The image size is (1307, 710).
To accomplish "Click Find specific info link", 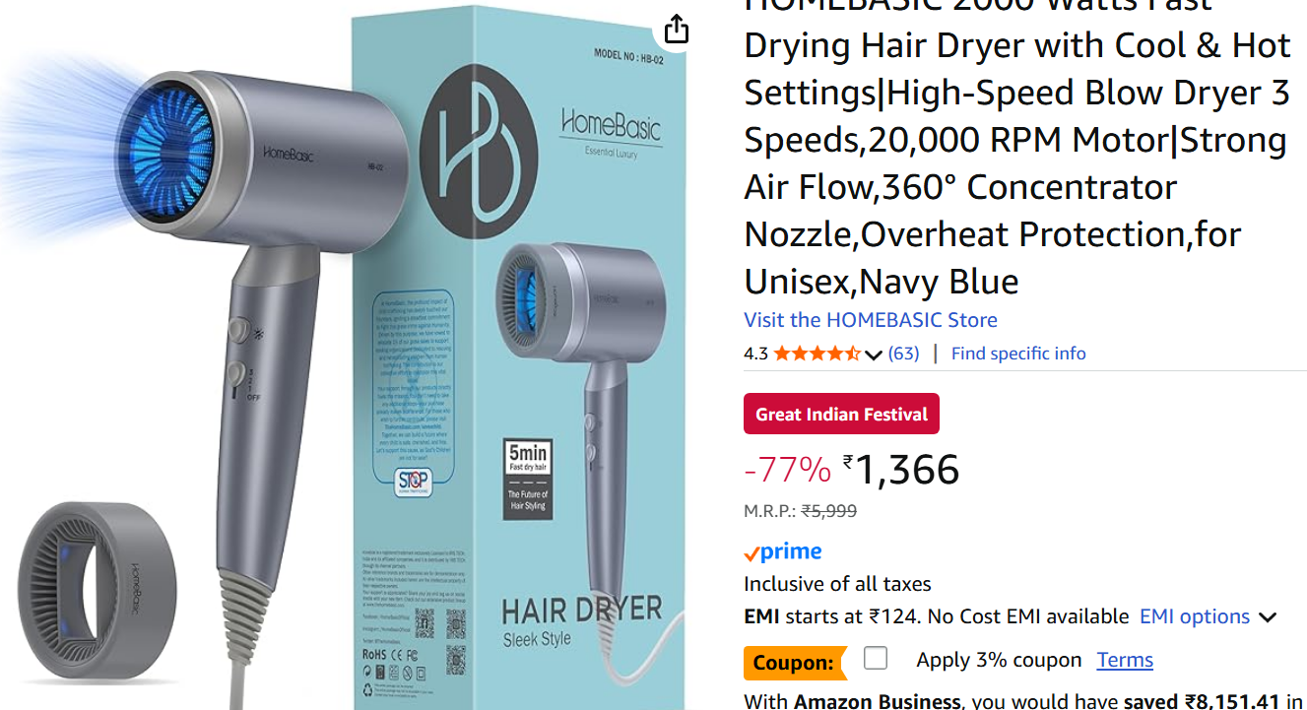I will (x=1018, y=354).
